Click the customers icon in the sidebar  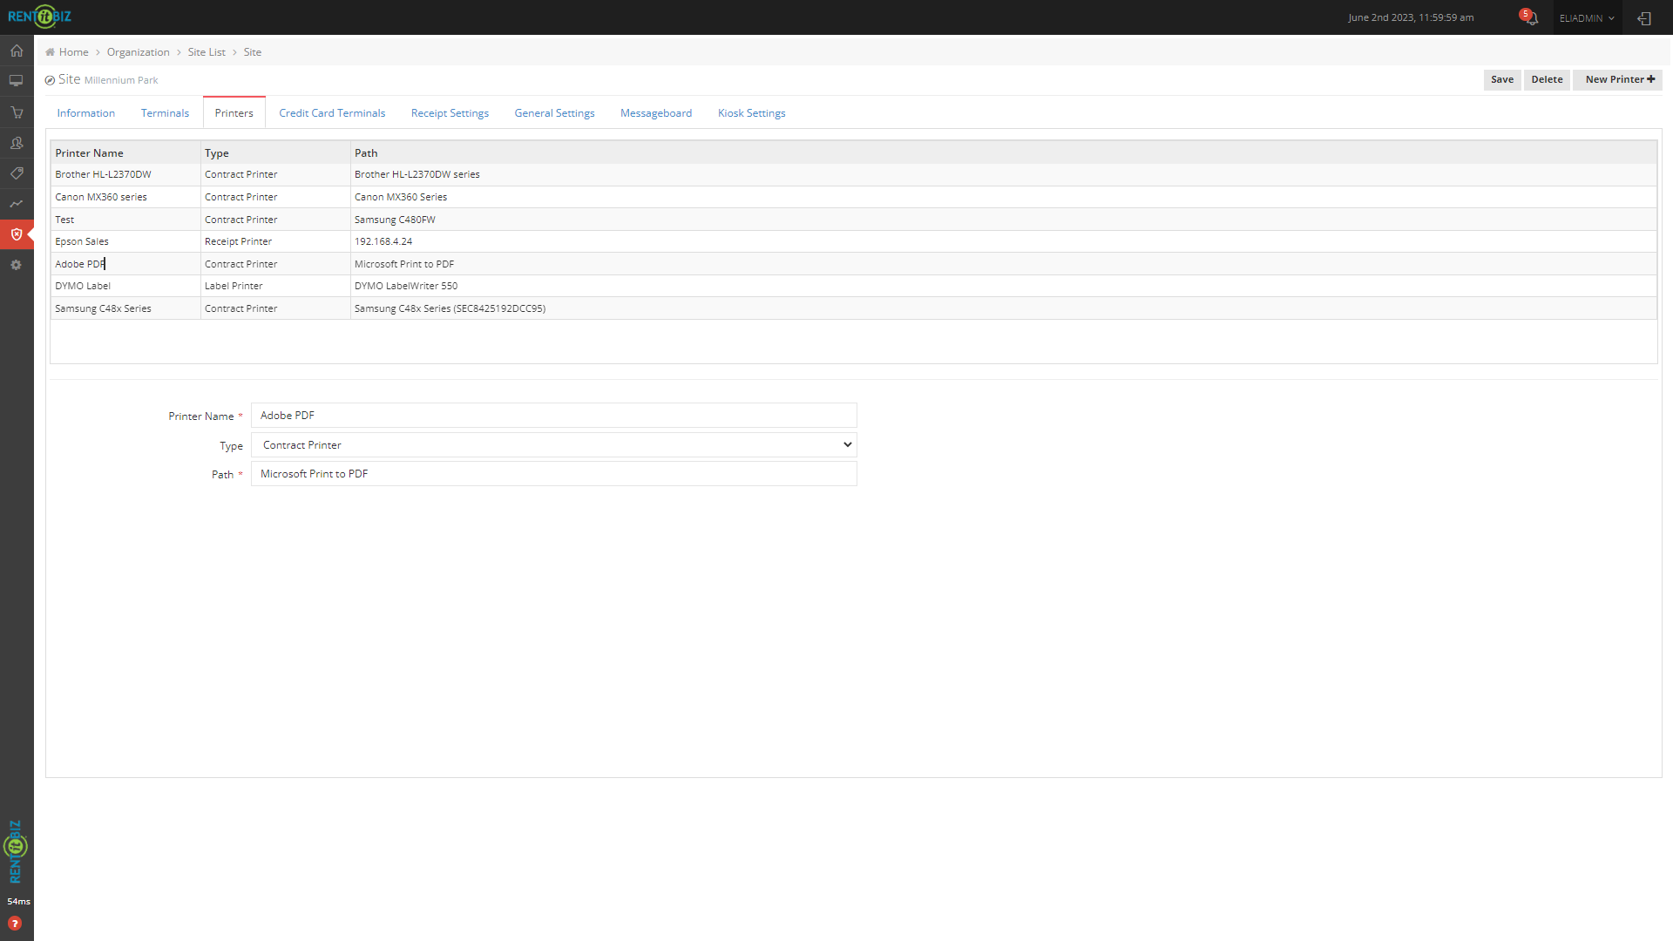17,143
